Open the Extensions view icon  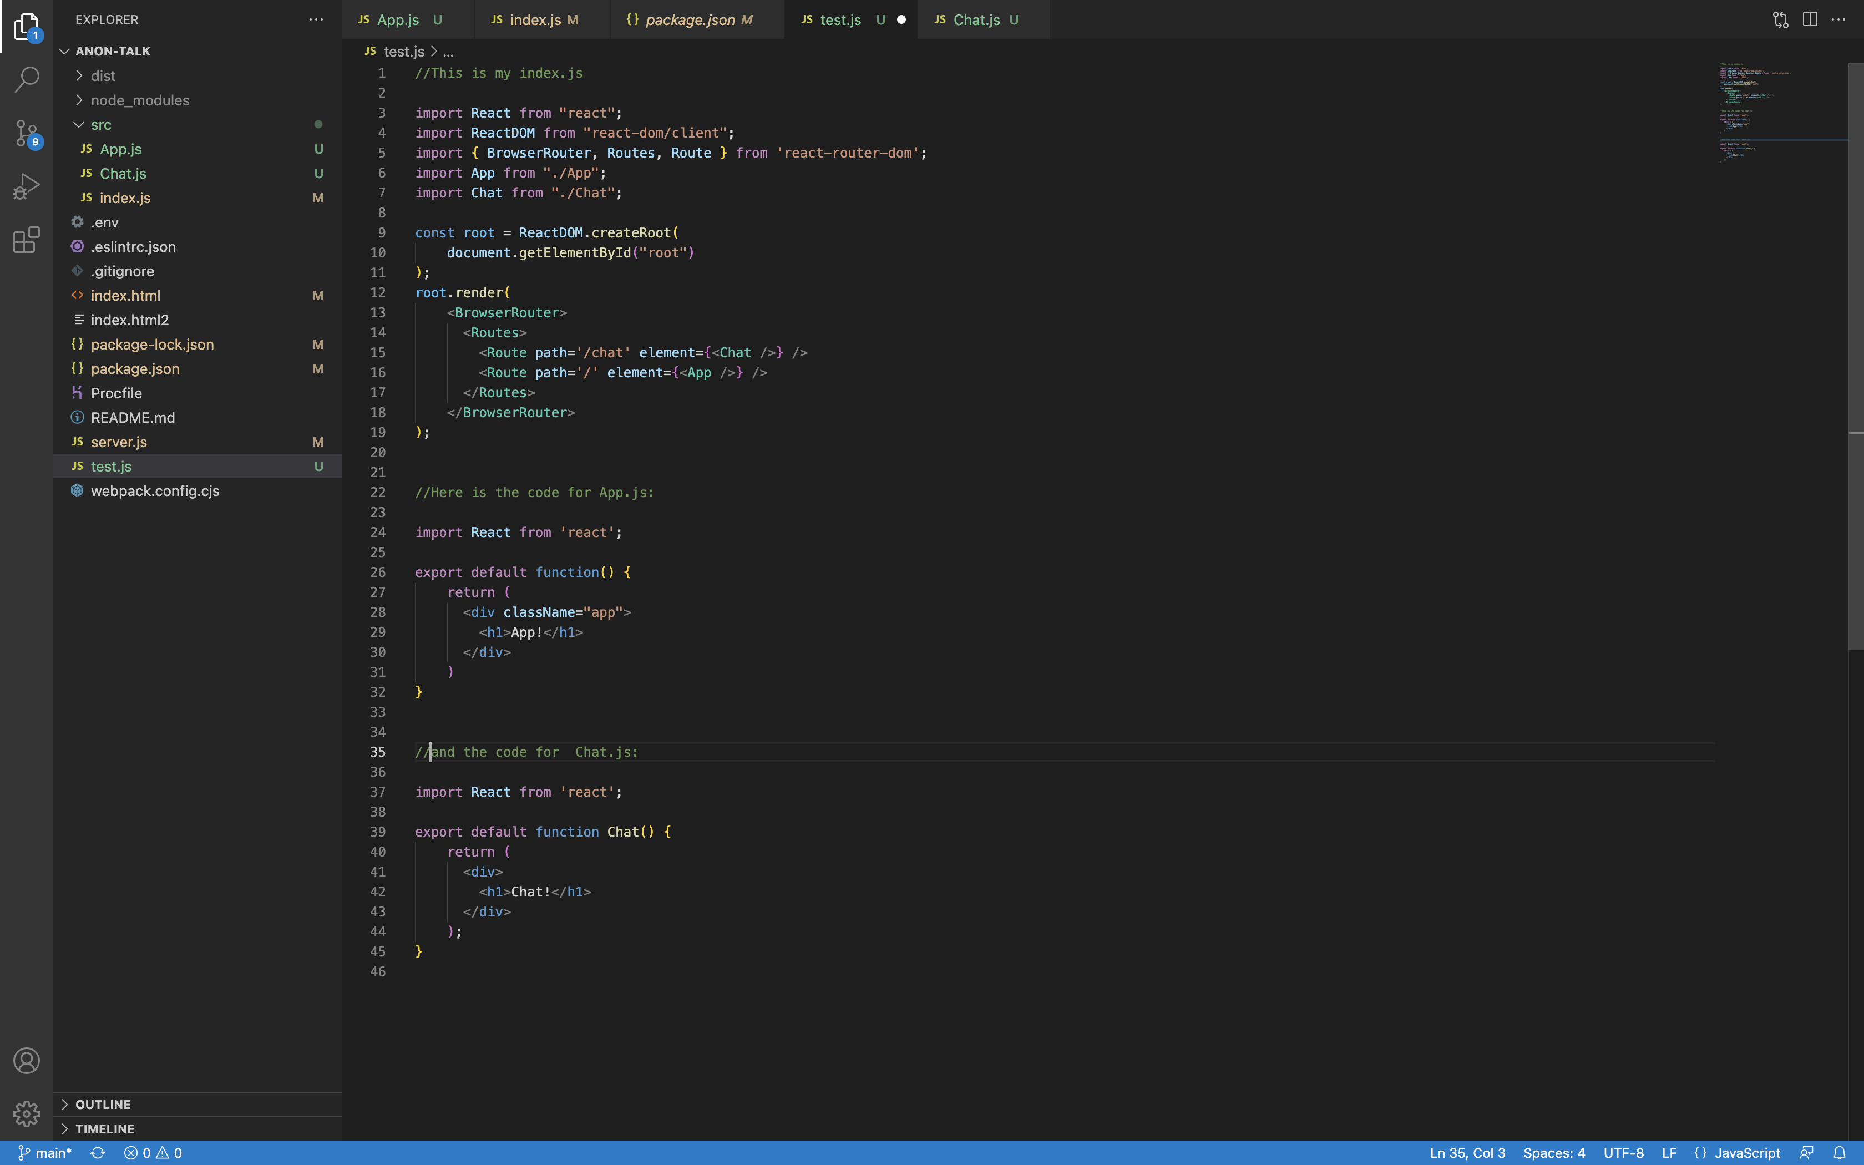pyautogui.click(x=26, y=240)
